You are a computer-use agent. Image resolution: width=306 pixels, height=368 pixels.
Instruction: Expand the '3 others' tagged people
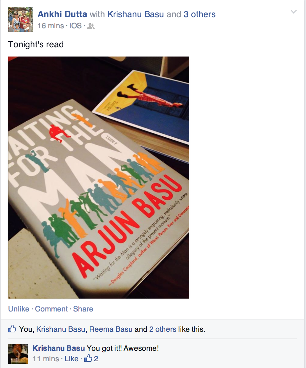[x=199, y=14]
